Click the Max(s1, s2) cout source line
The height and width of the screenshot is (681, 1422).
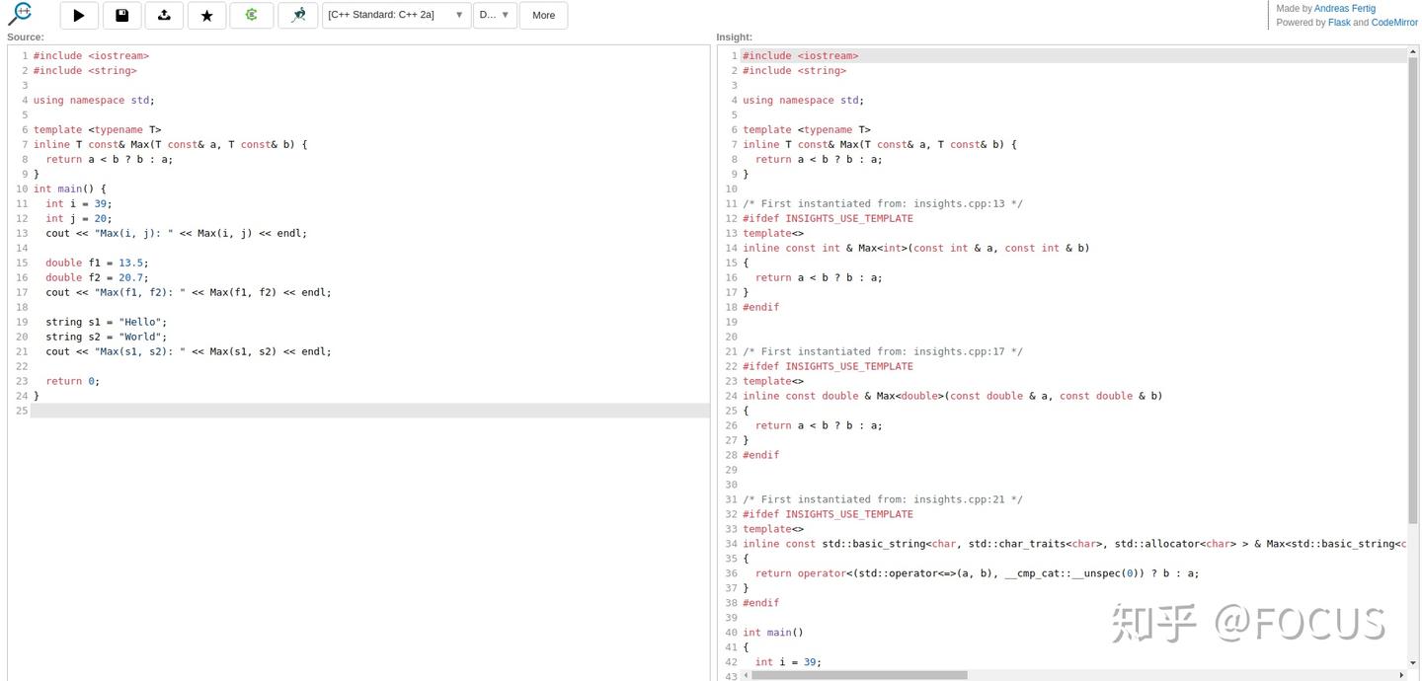[189, 351]
